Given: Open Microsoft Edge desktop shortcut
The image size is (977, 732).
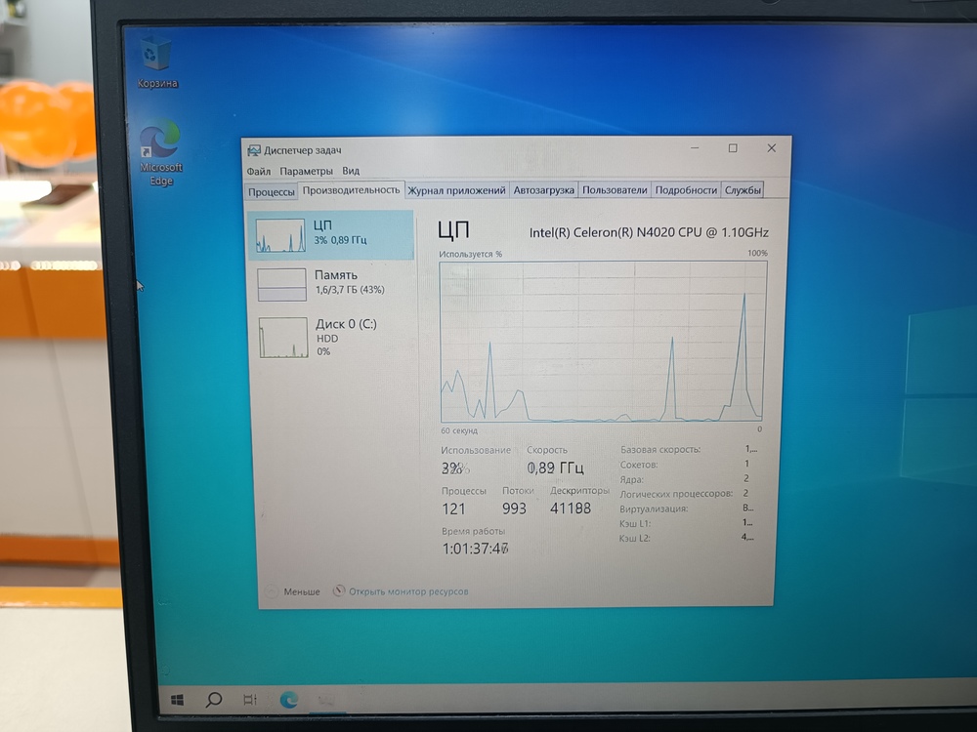Looking at the screenshot, I should [159, 142].
